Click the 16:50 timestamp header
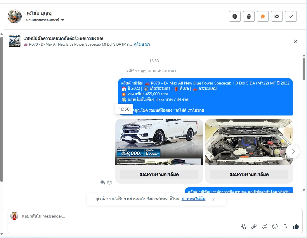The height and width of the screenshot is (238, 307). (x=154, y=61)
